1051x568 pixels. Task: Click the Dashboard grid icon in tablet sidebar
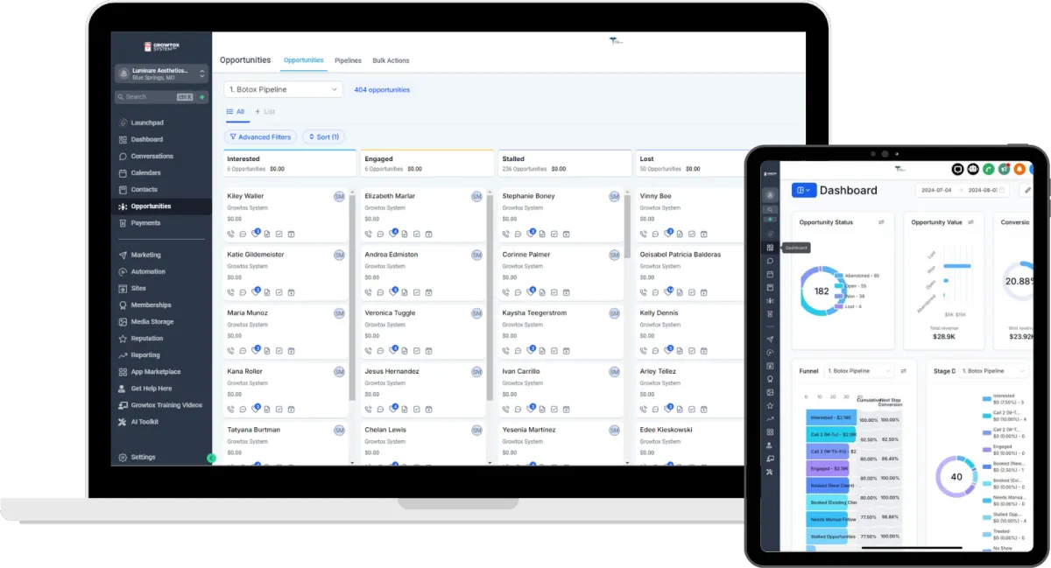[770, 248]
